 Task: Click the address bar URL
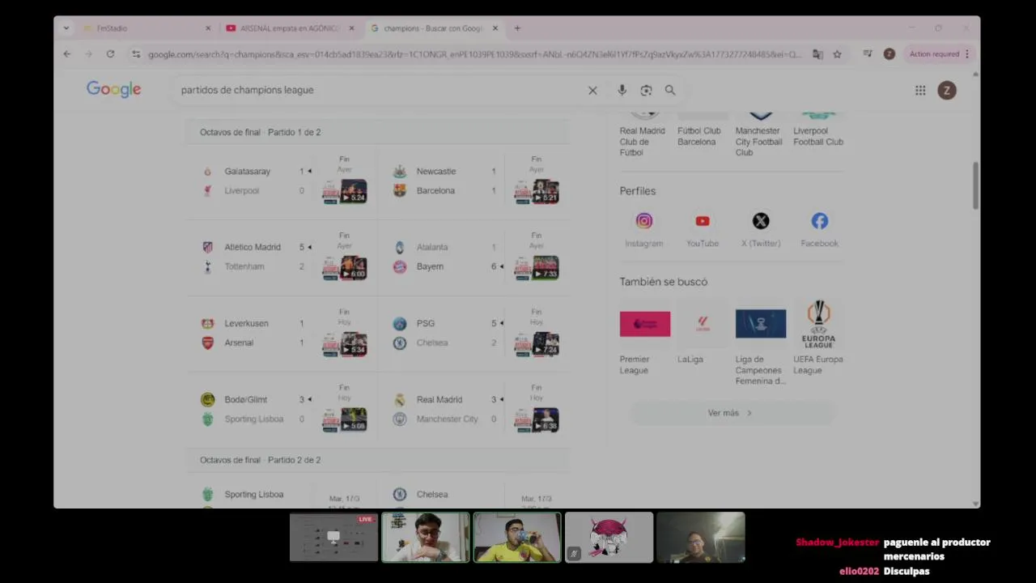tap(474, 54)
